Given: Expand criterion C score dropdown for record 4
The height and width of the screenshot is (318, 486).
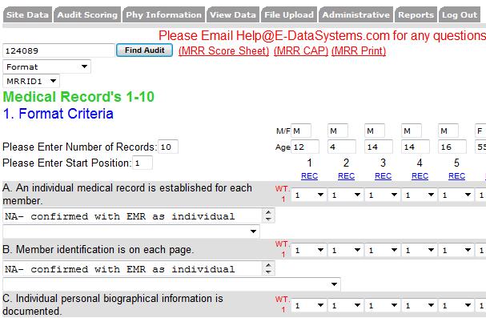Looking at the screenshot, I should [420, 306].
